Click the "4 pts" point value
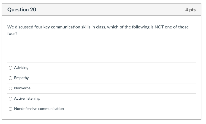The height and width of the screenshot is (124, 206). click(190, 10)
